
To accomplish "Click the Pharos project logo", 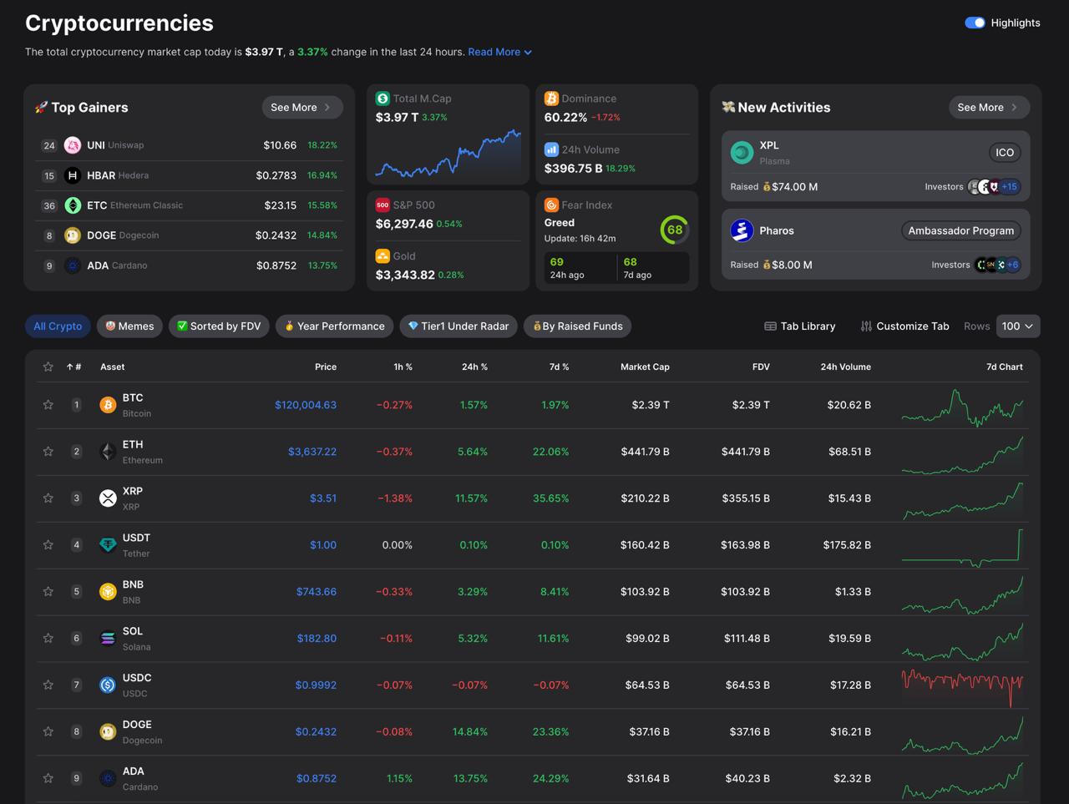I will pyautogui.click(x=742, y=230).
